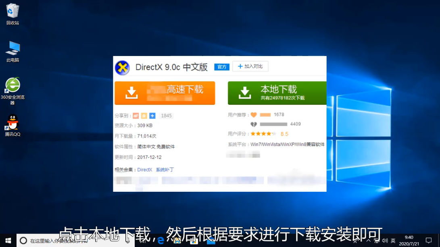
Task: Open the DirectX related collection link
Action: point(144,170)
